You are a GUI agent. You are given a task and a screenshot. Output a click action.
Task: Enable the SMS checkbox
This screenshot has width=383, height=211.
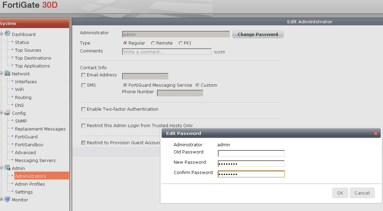tap(83, 85)
